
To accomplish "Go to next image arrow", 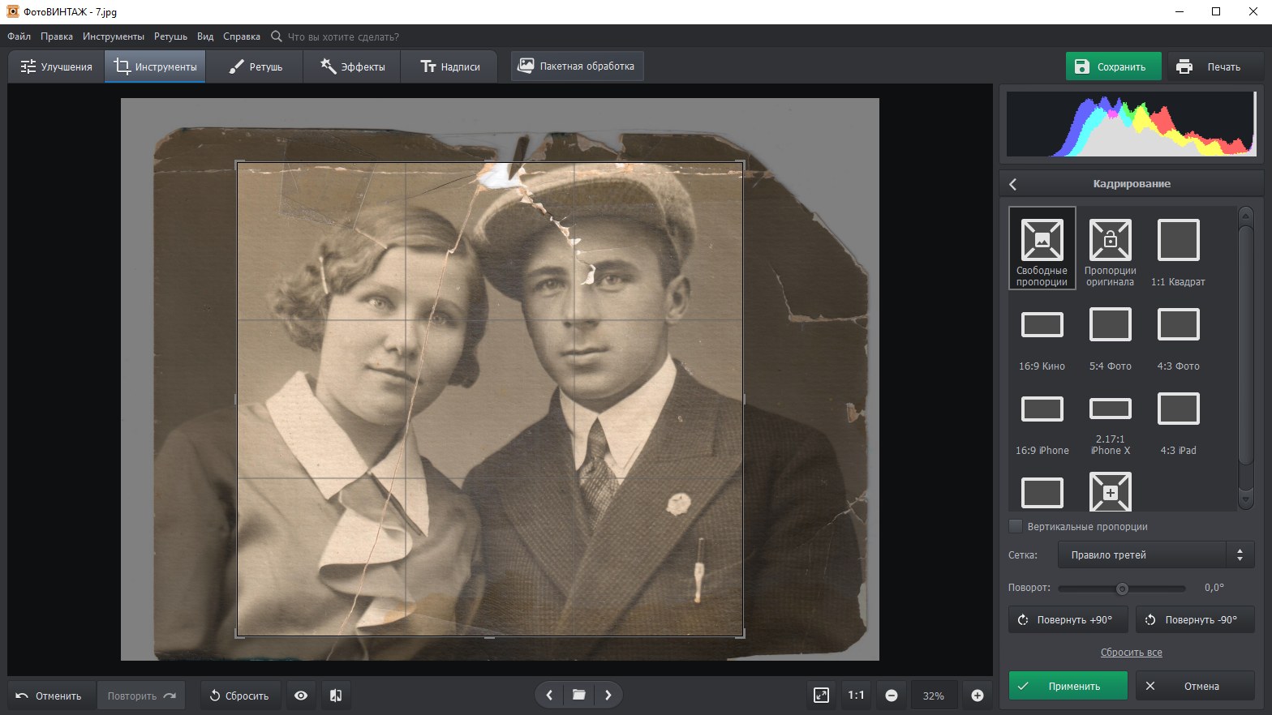I will coord(608,695).
